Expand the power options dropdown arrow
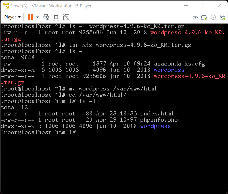This screenshot has width=228, height=194. coord(37,17)
